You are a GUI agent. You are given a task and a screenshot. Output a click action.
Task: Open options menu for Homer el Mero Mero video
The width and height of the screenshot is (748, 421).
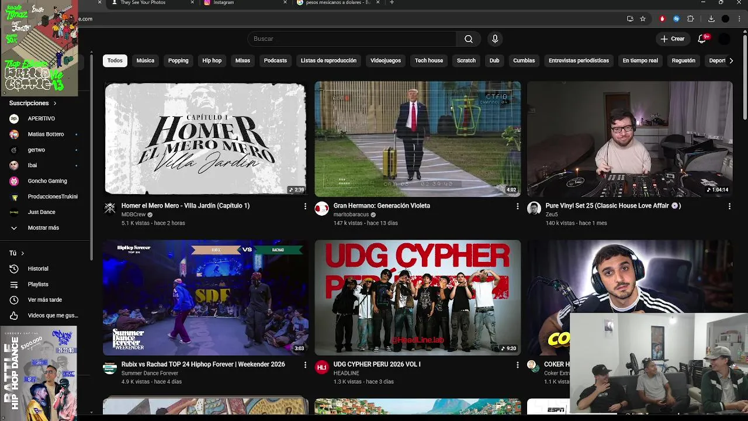tap(304, 206)
